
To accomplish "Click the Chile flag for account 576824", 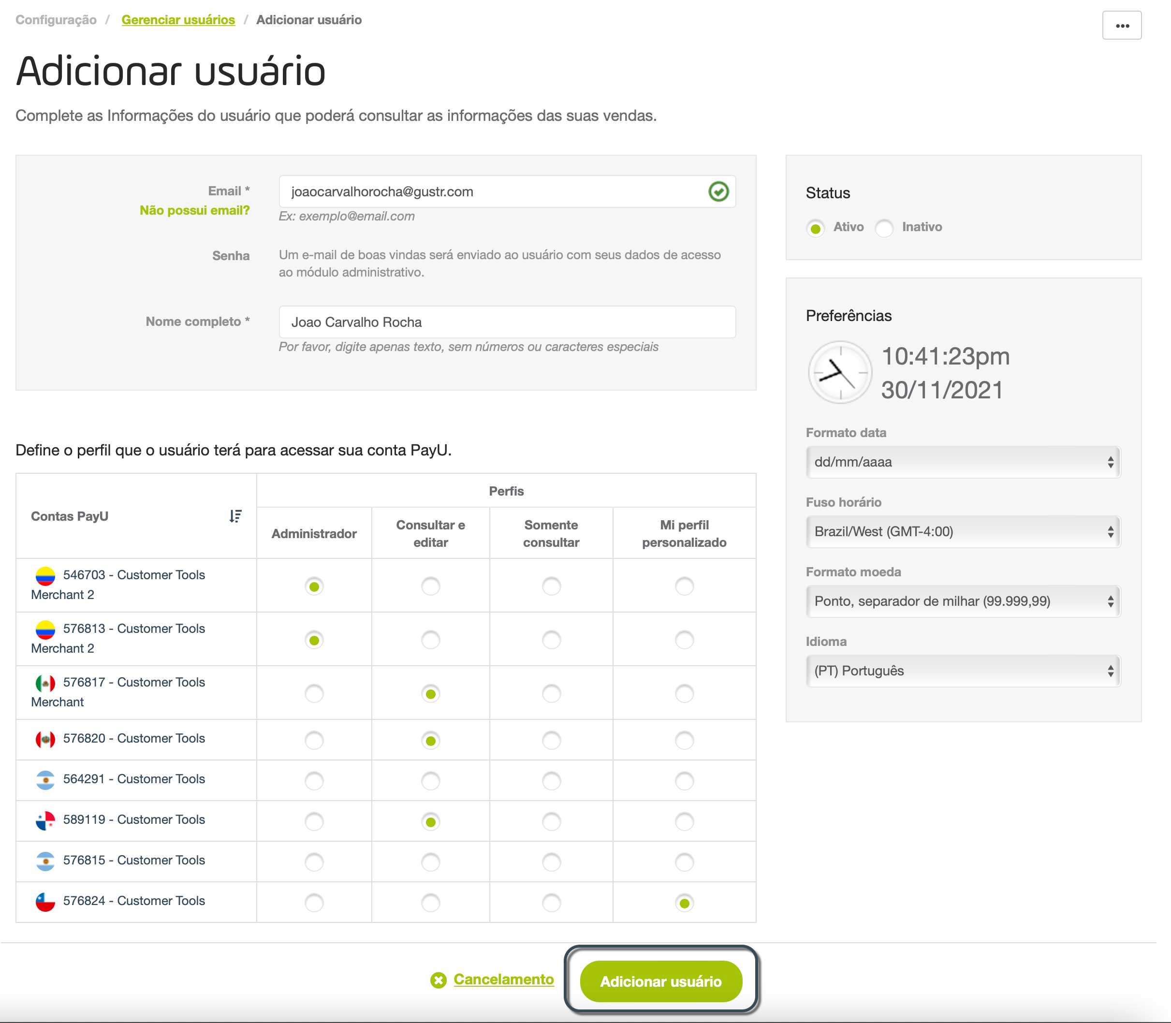I will [x=45, y=901].
